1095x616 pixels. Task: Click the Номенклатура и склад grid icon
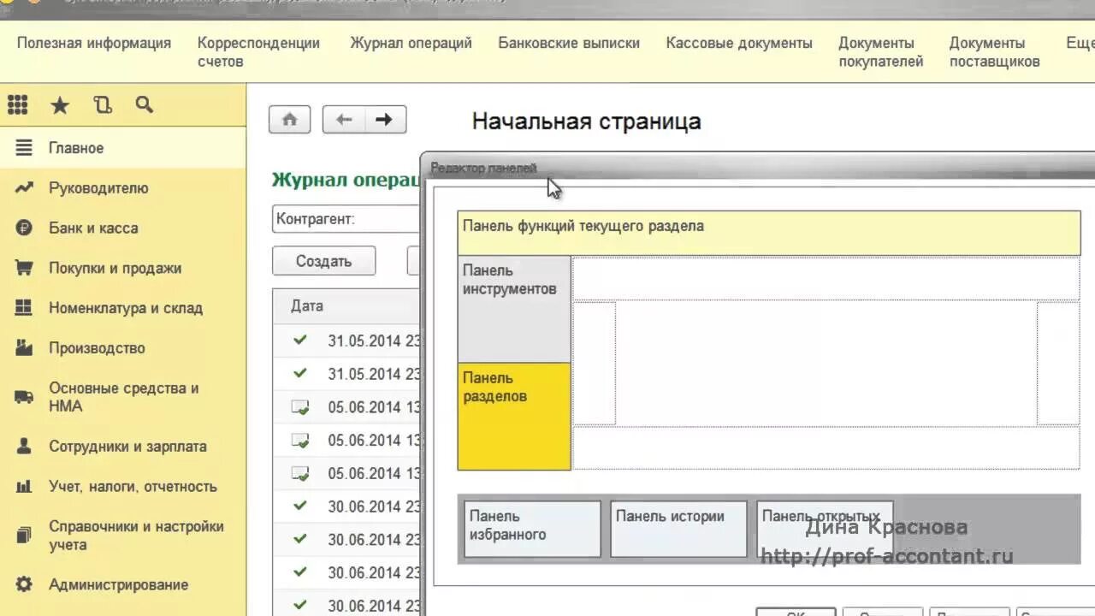tap(24, 308)
